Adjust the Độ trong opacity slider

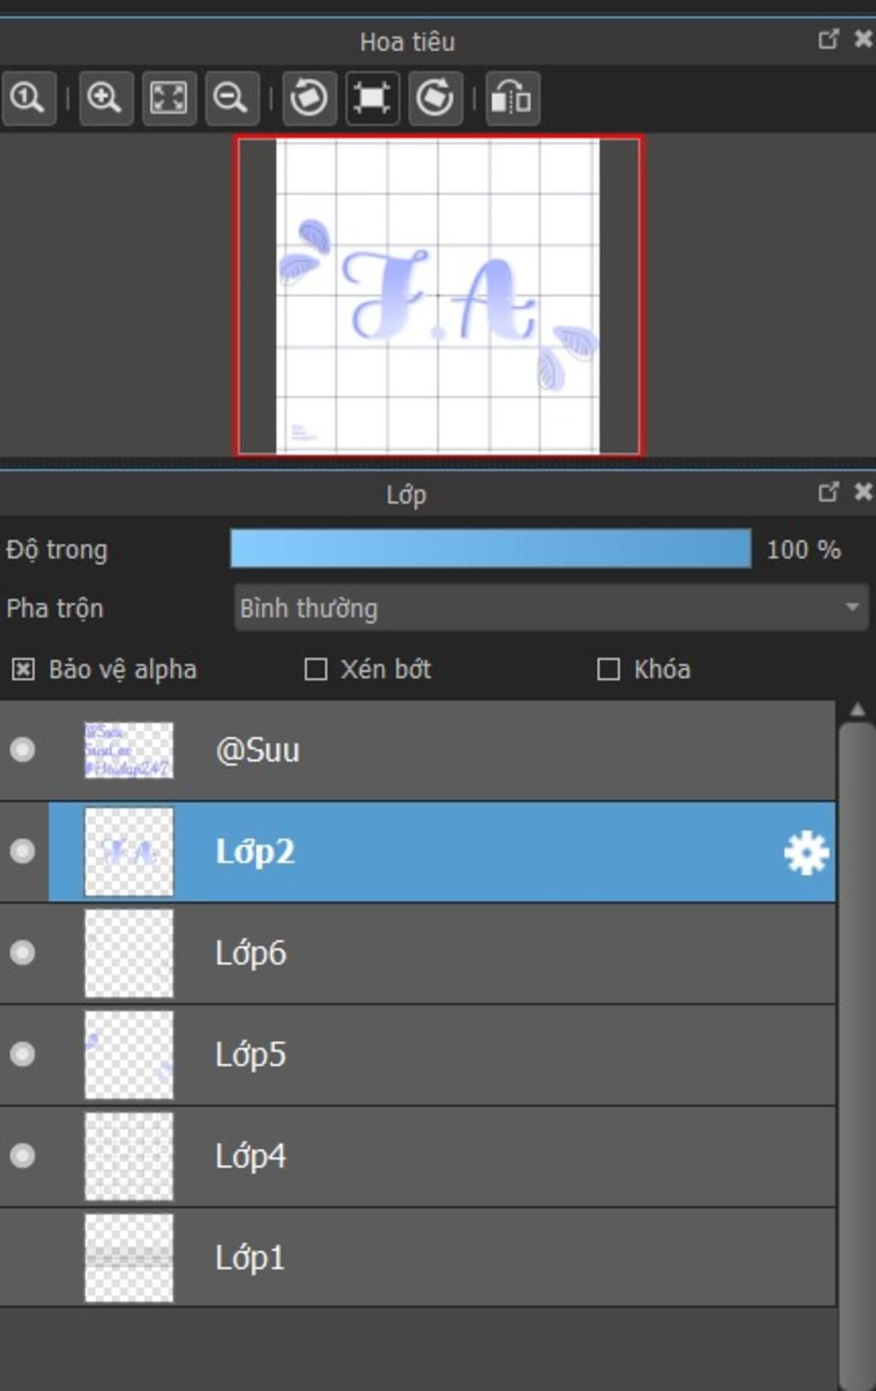pyautogui.click(x=490, y=548)
